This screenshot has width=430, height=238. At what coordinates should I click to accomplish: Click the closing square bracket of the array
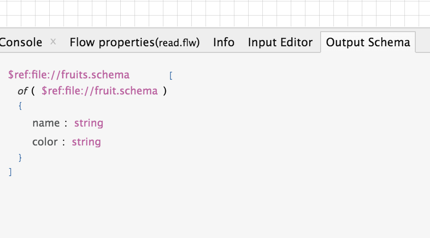pyautogui.click(x=10, y=172)
